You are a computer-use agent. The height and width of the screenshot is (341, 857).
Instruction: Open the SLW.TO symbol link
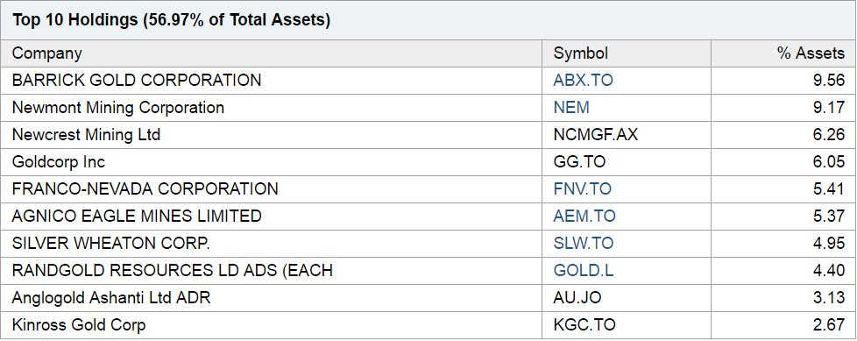pos(584,243)
